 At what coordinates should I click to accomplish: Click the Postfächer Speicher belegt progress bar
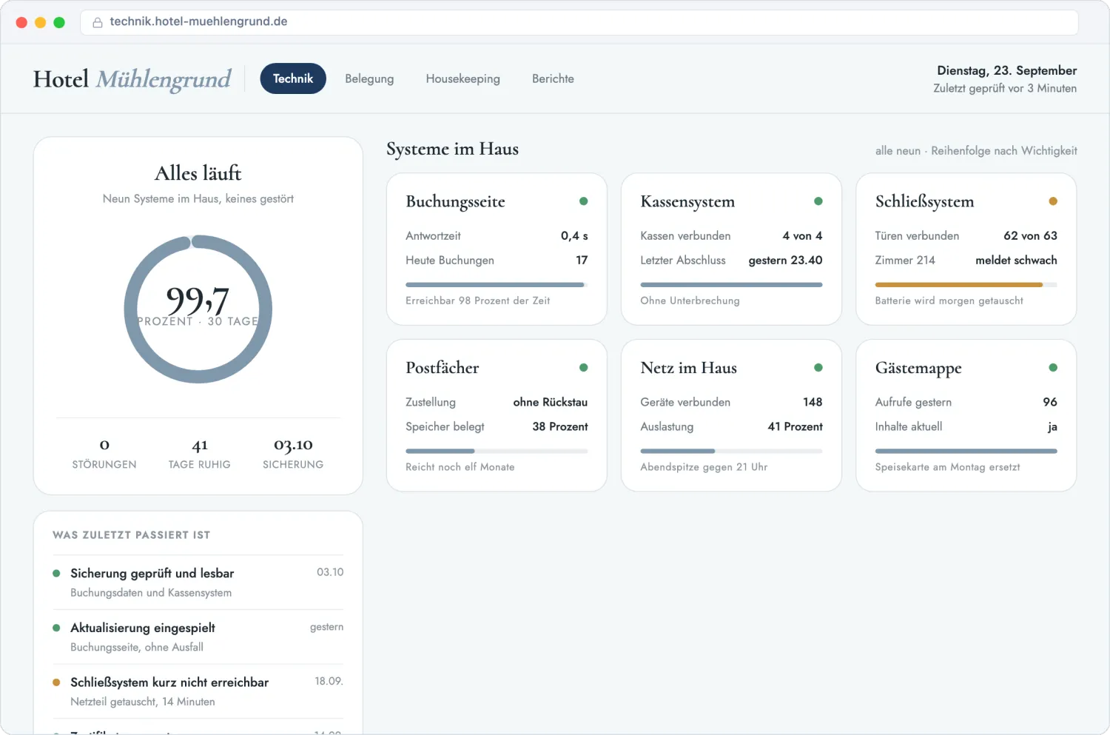tap(497, 451)
